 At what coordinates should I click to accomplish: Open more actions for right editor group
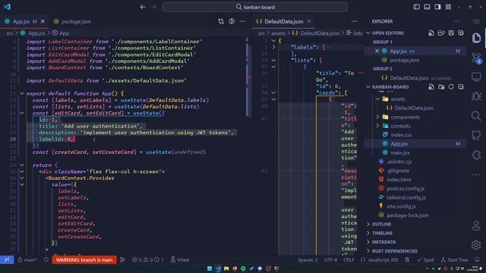pyautogui.click(x=355, y=21)
